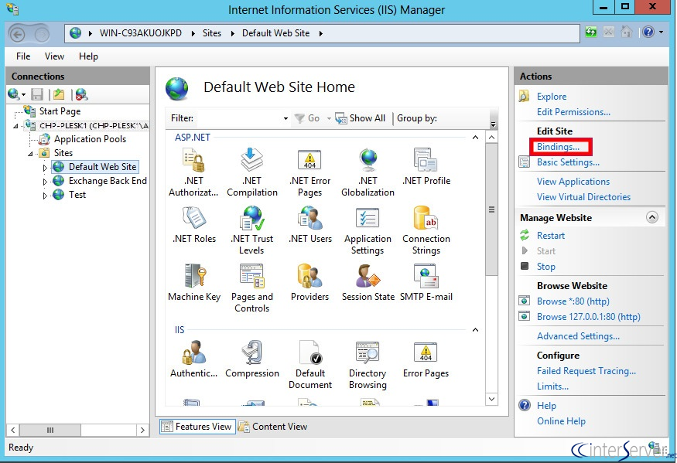
Task: Open the File menu
Action: pos(23,56)
